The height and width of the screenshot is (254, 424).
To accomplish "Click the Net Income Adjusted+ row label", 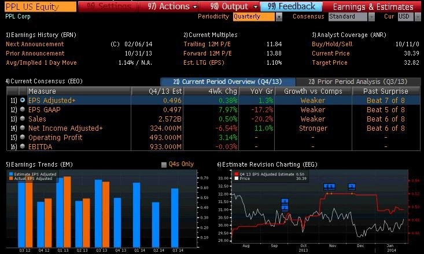I will point(65,128).
